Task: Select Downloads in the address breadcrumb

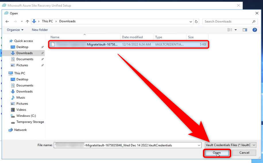Action: coord(67,21)
